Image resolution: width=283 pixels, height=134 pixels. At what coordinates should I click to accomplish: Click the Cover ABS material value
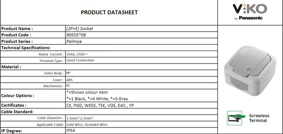(69, 80)
